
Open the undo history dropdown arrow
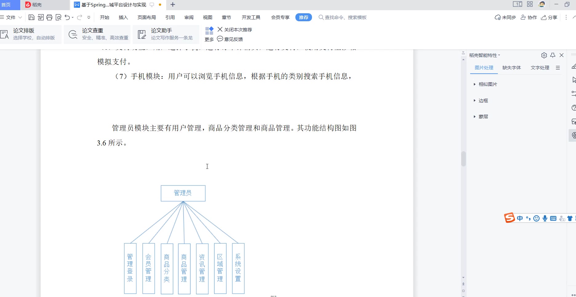pos(73,18)
